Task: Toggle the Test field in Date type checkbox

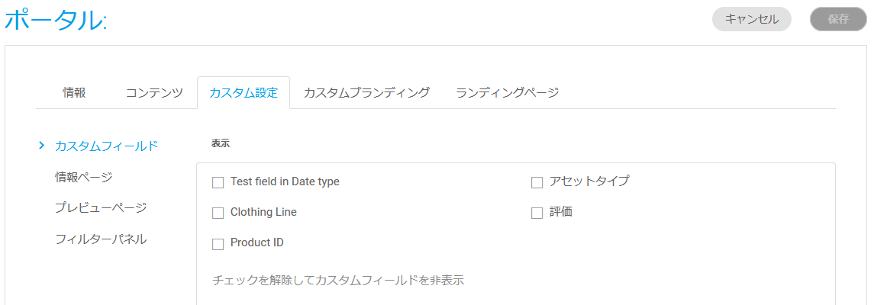Action: [x=218, y=182]
